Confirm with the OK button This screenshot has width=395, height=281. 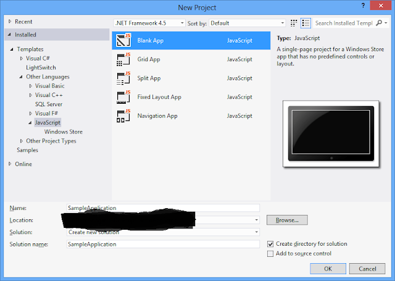328,269
